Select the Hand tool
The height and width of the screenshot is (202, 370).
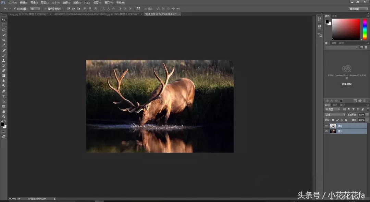4,112
